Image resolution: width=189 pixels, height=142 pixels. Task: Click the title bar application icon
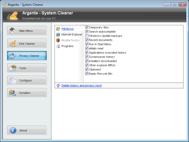[5, 4]
